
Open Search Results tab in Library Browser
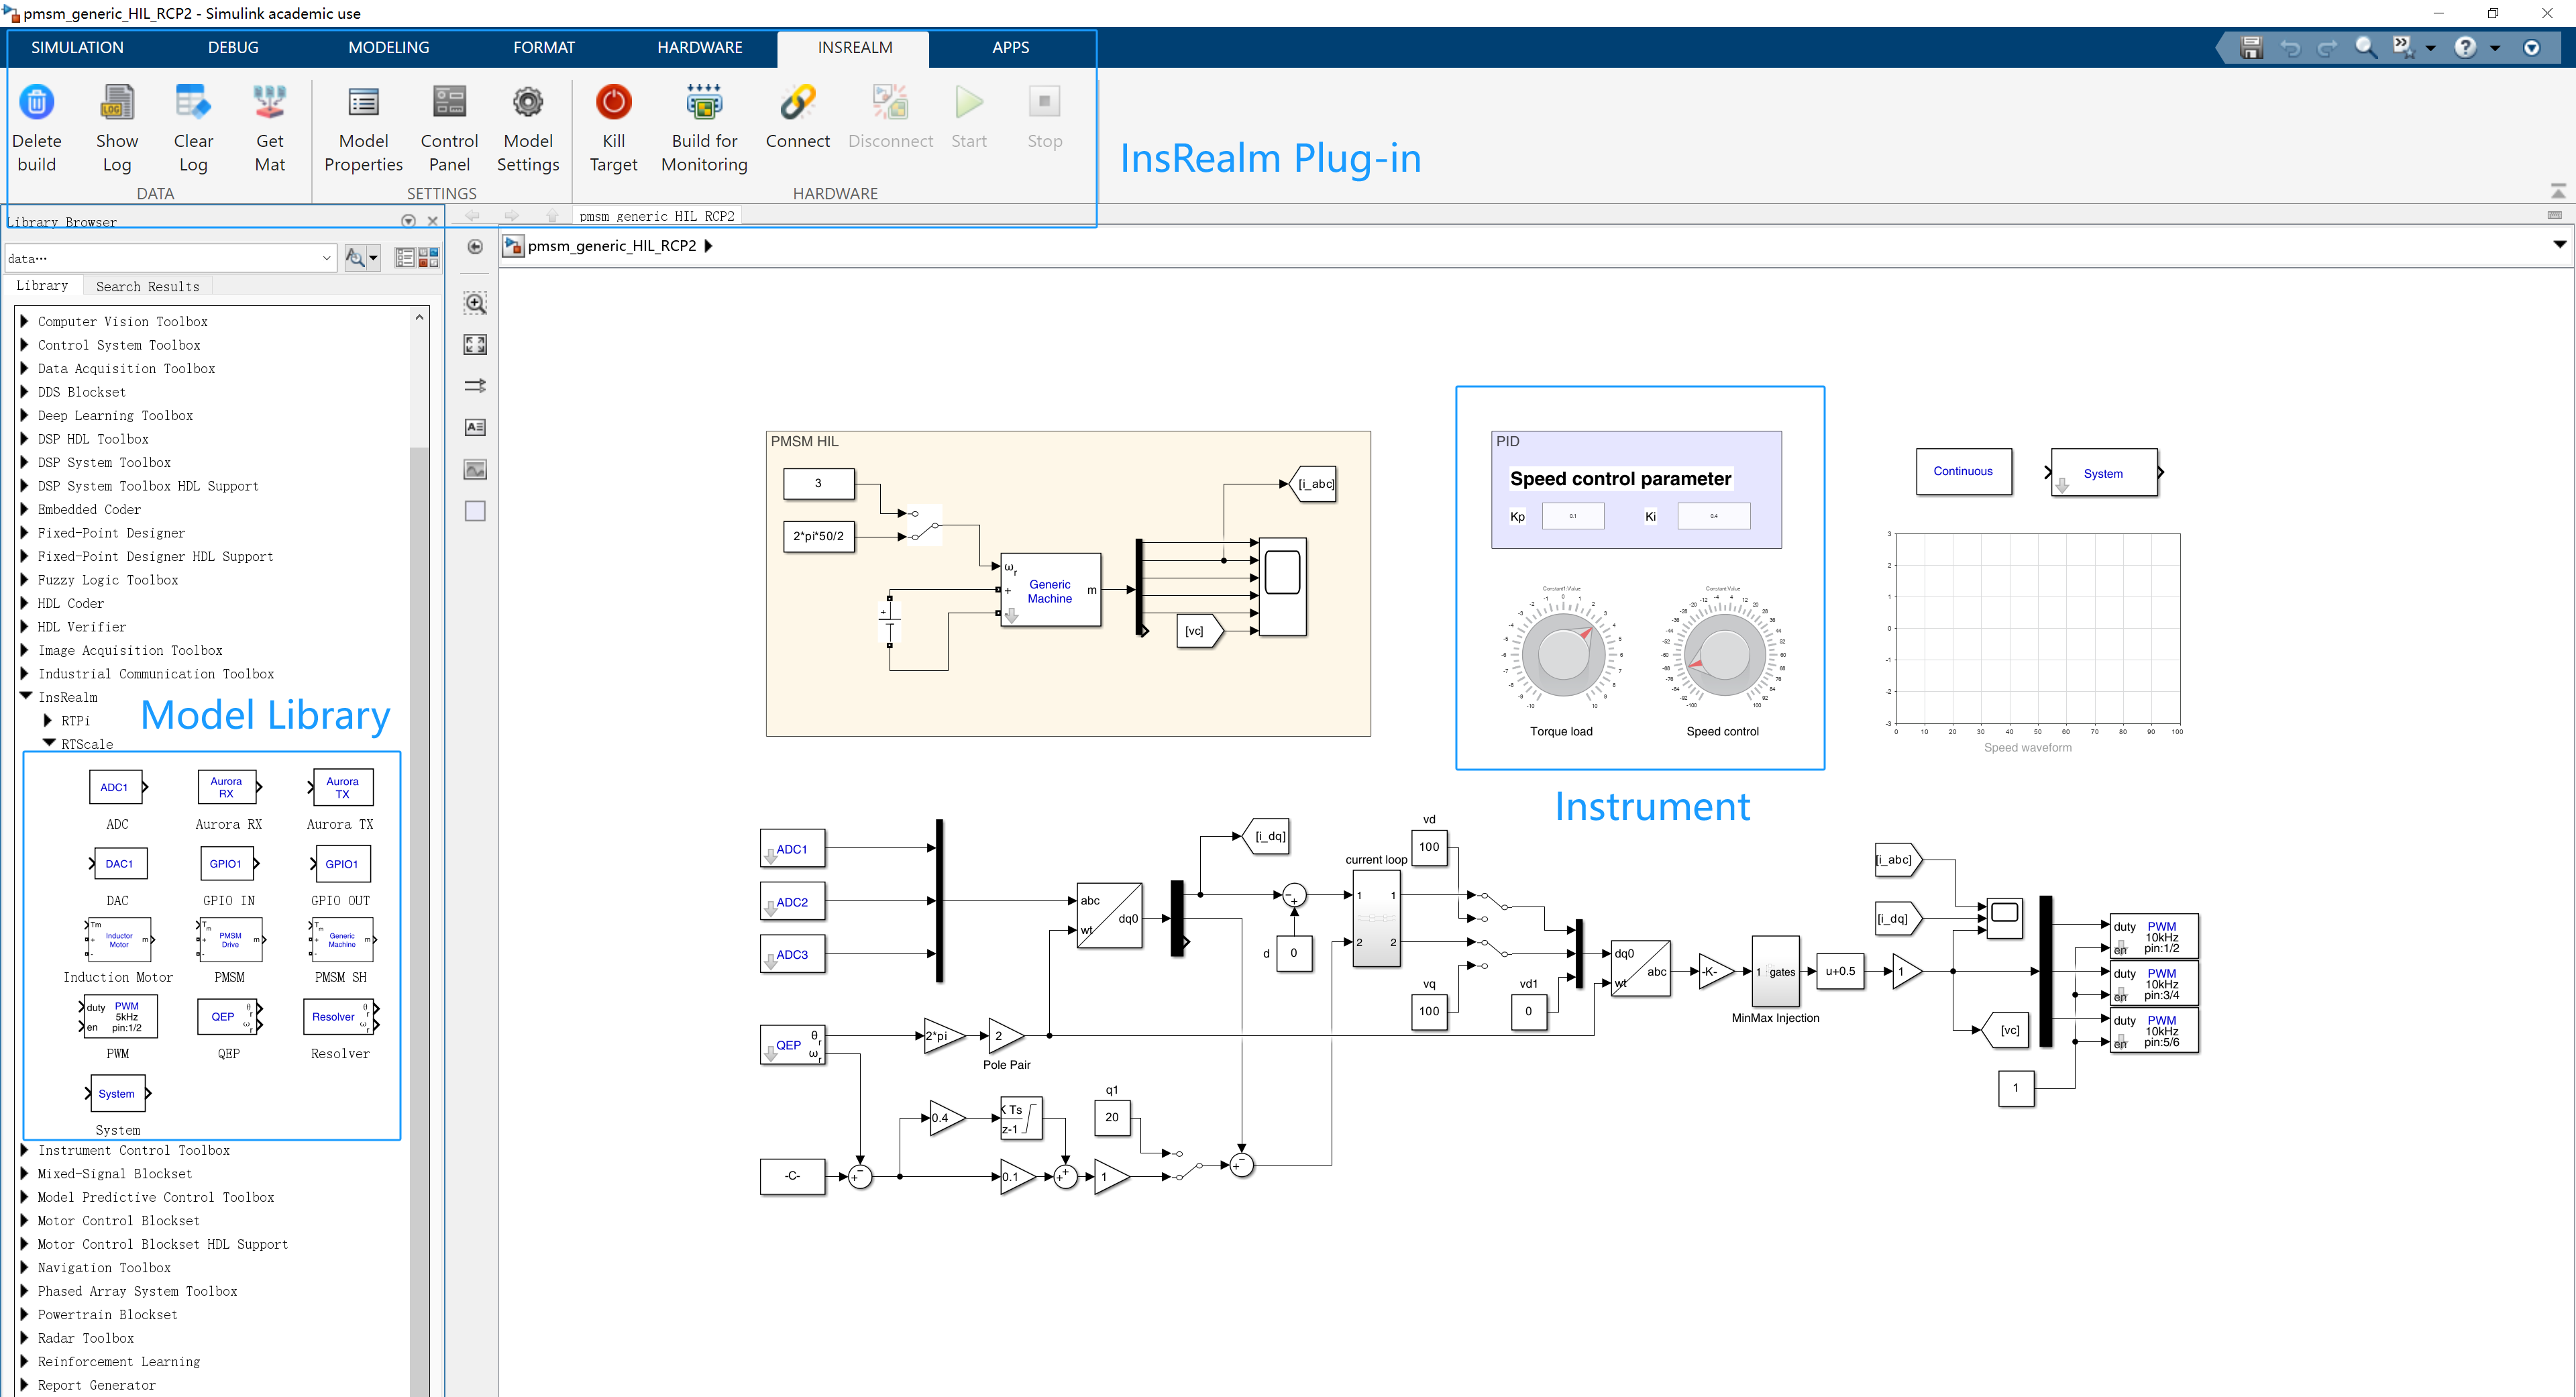(x=148, y=287)
